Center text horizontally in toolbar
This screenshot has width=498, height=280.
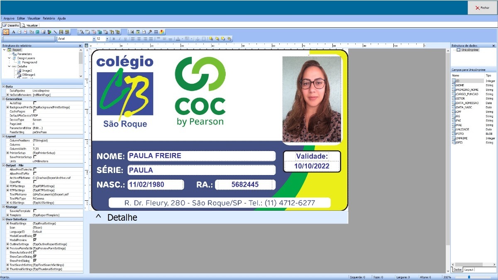(139, 39)
